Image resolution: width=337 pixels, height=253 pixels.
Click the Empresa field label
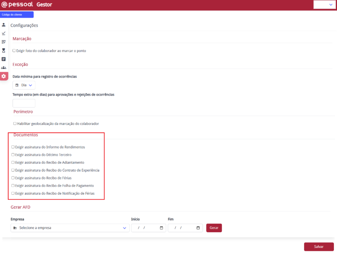click(x=17, y=219)
